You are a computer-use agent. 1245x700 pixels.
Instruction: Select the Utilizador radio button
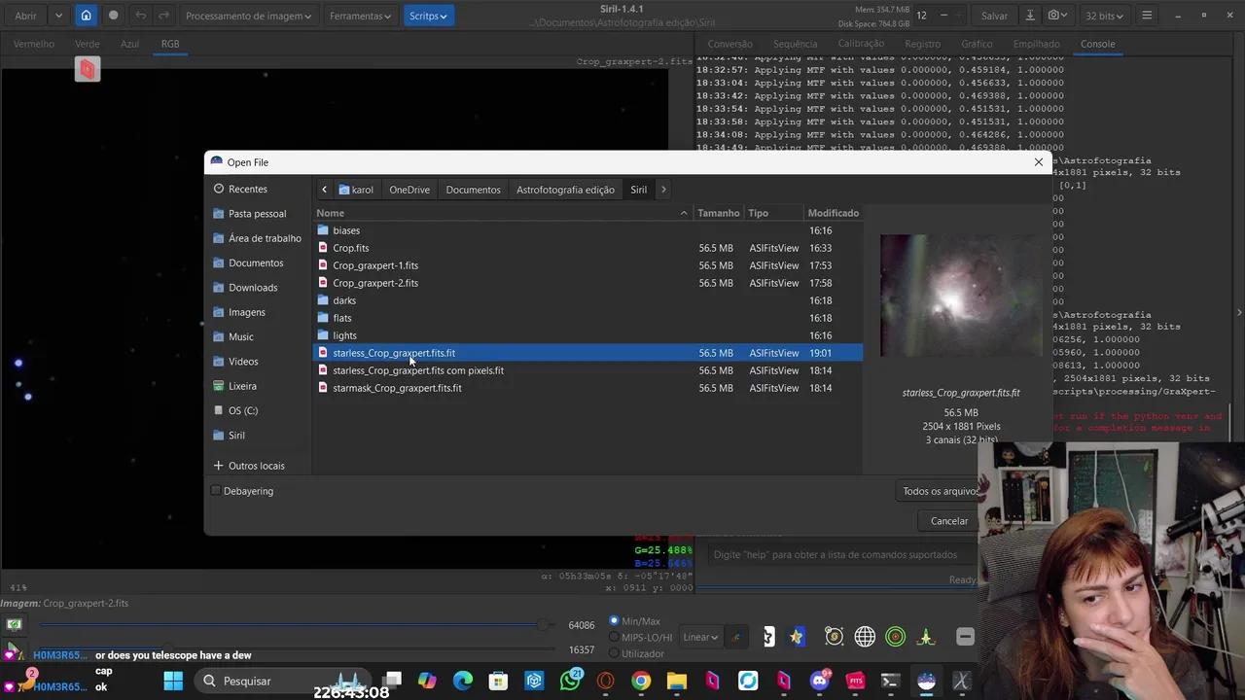point(614,653)
